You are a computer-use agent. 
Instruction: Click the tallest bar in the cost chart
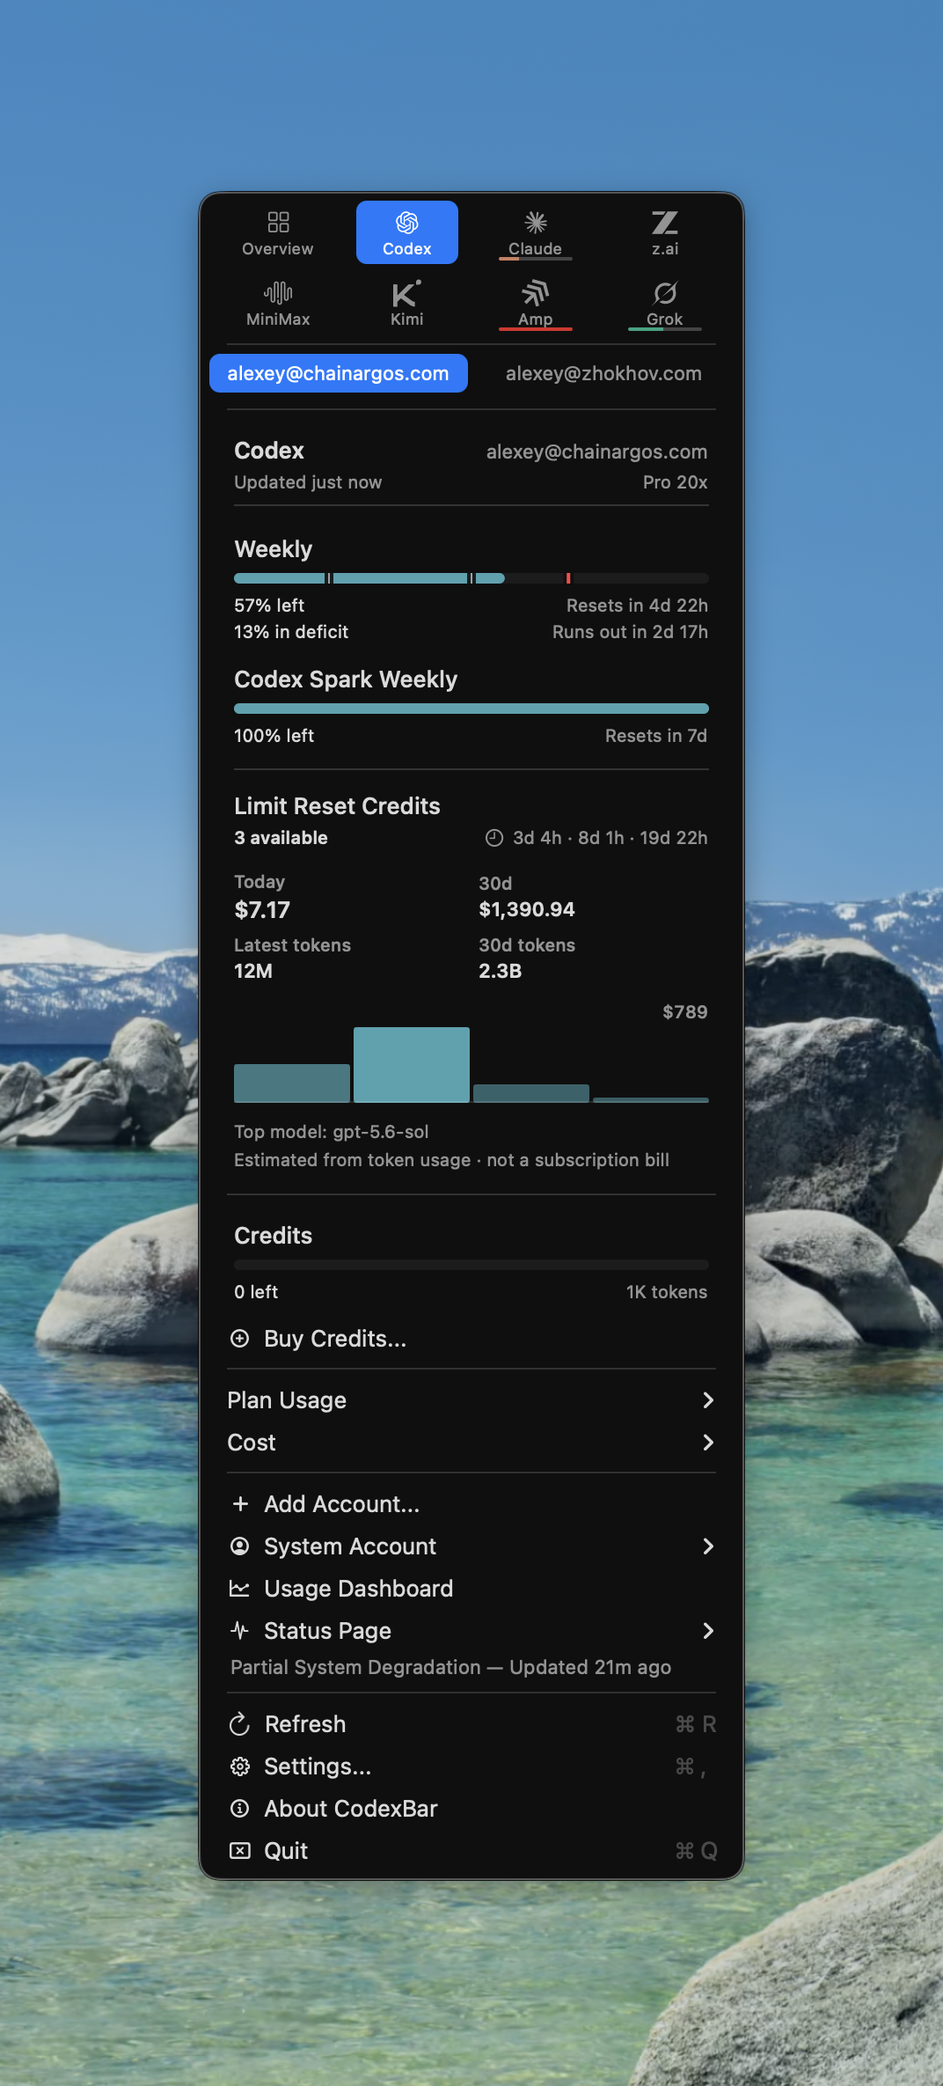[x=412, y=1065]
